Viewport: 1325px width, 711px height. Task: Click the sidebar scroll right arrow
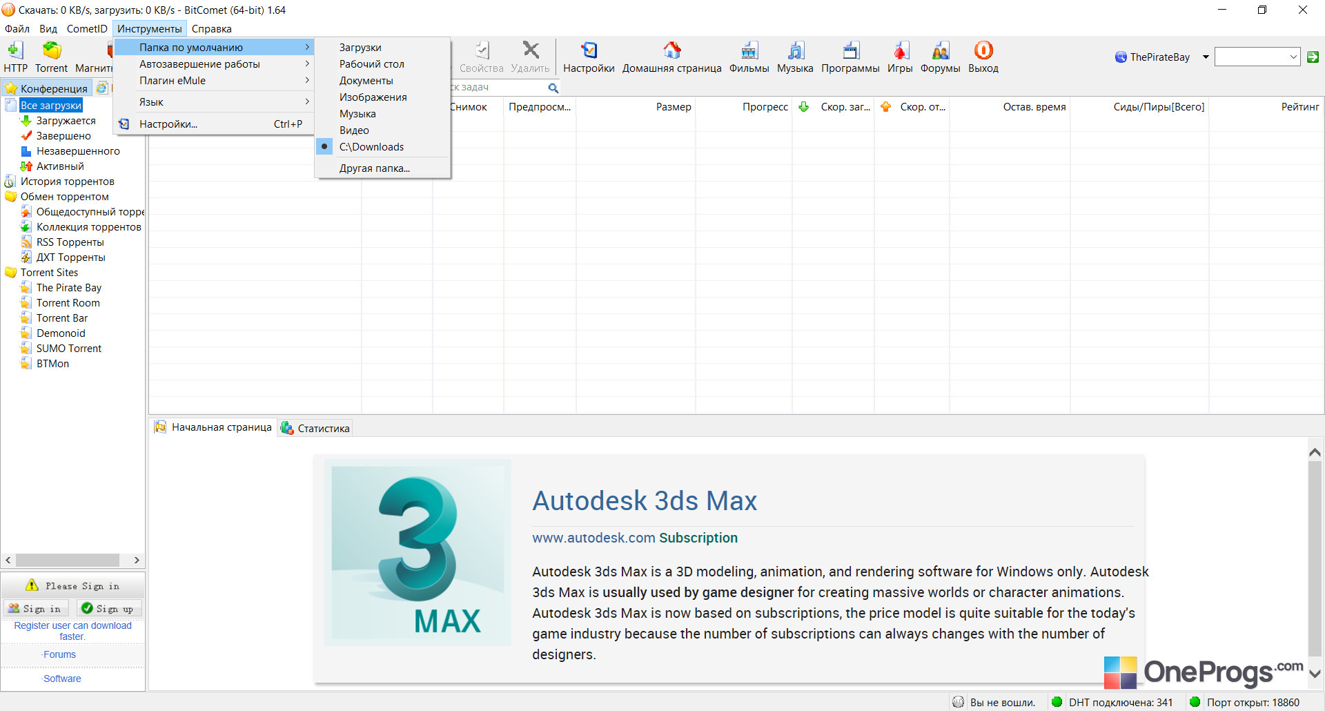click(x=137, y=561)
